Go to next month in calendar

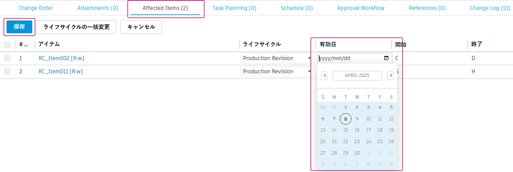(x=390, y=75)
